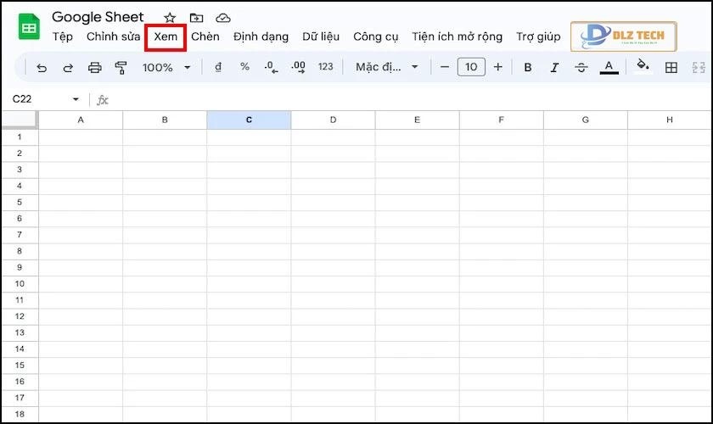Toggle italic formatting
The width and height of the screenshot is (713, 424).
click(554, 67)
